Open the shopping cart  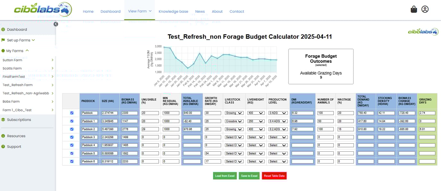coord(414,9)
